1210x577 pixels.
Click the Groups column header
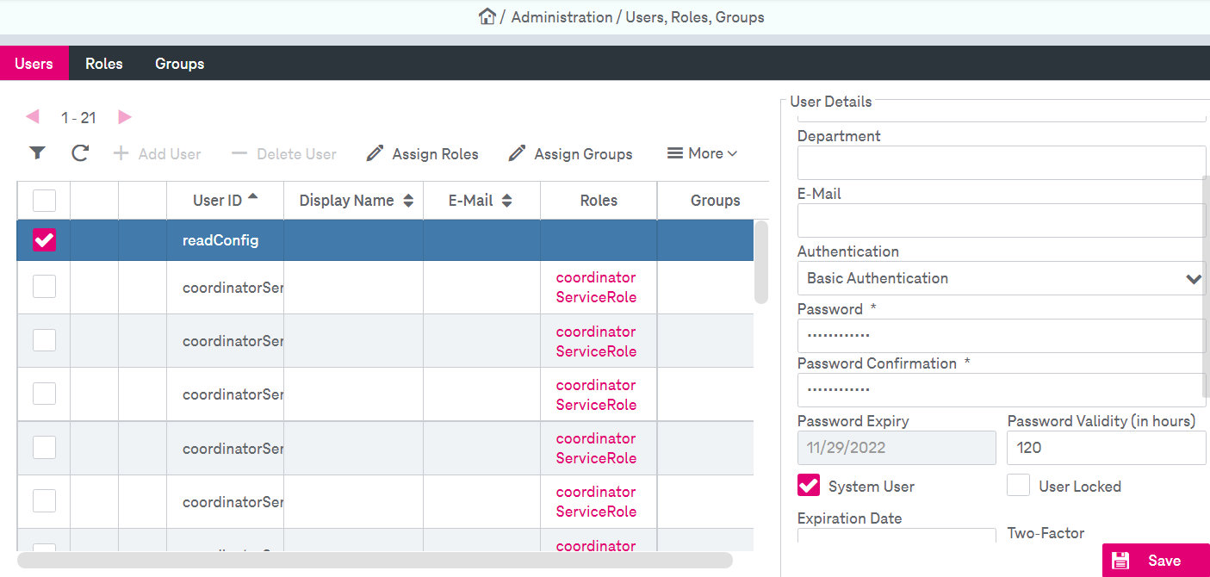(715, 201)
